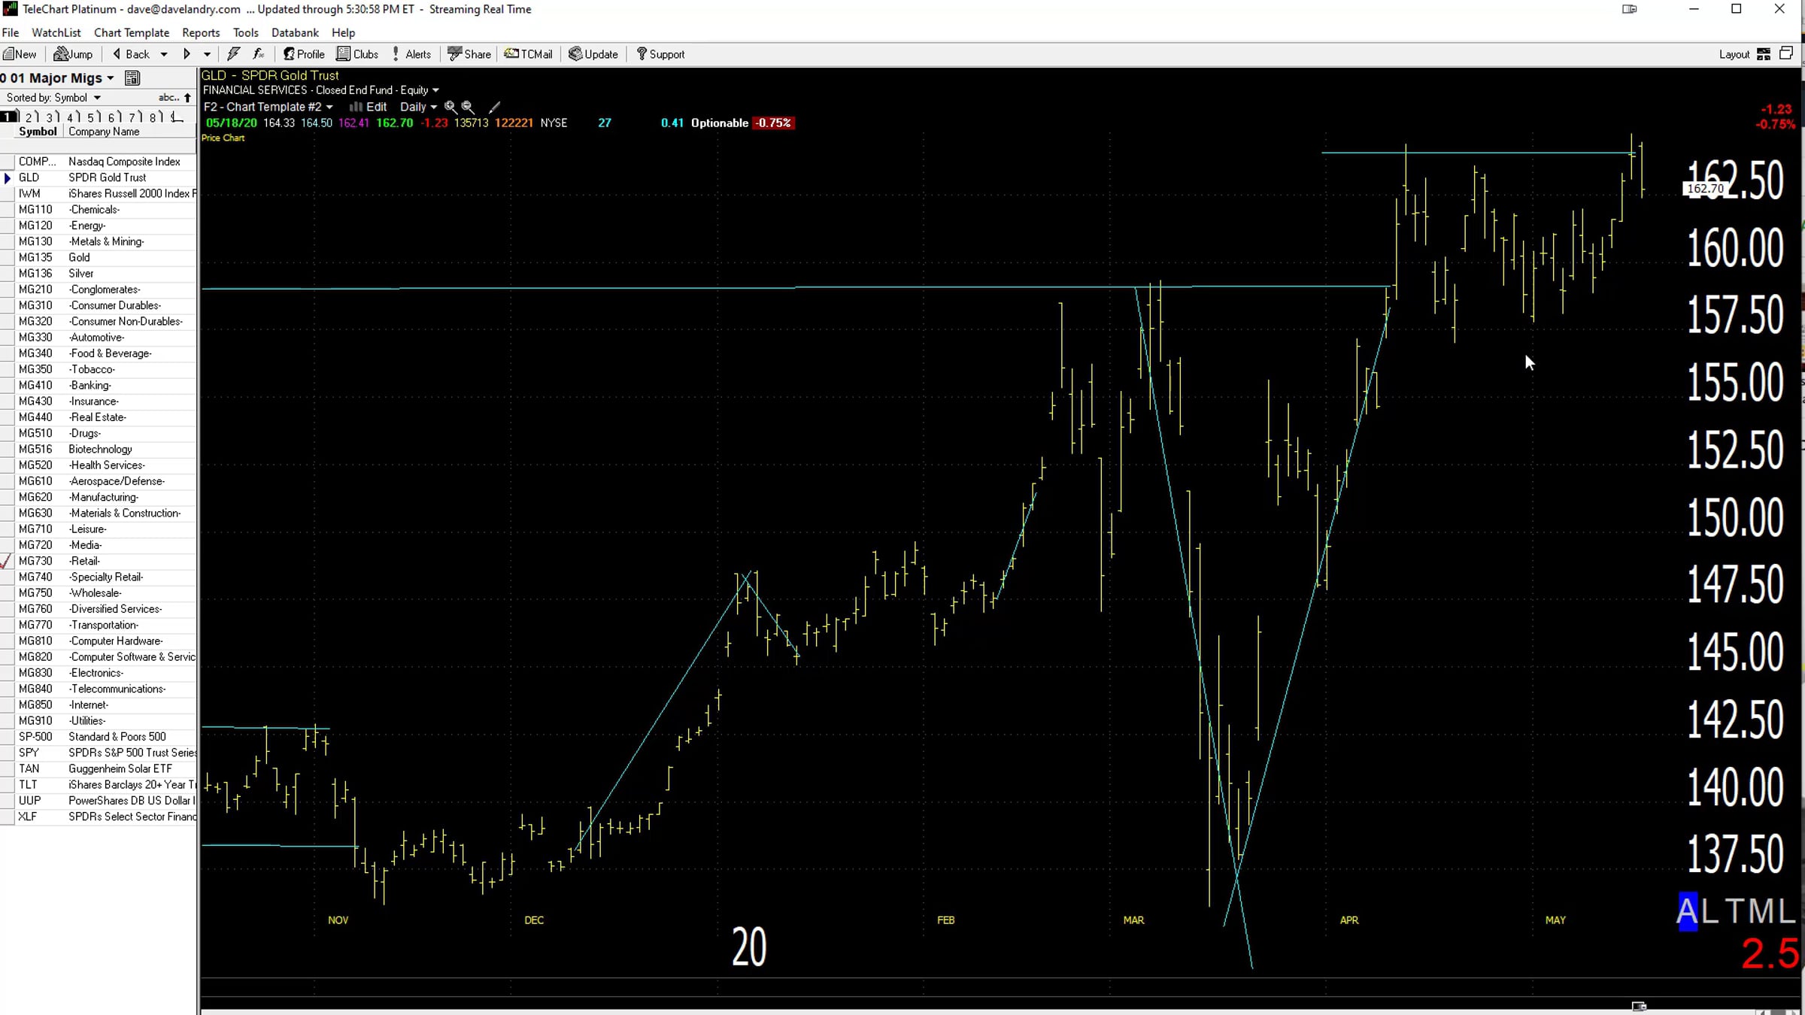1805x1015 pixels.
Task: Open the fx formula icon
Action: 258,54
